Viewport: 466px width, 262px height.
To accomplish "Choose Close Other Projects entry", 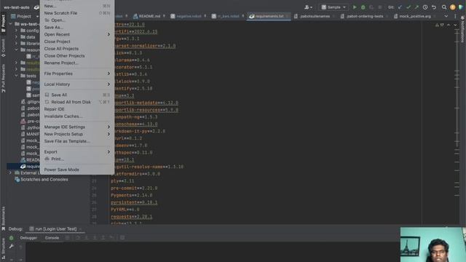I will click(77, 56).
